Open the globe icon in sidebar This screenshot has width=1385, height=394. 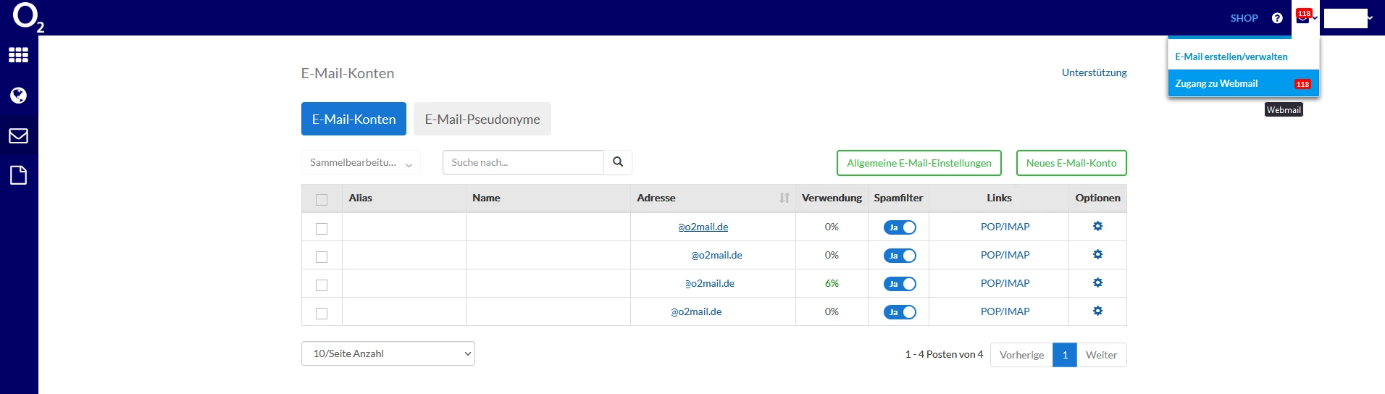tap(18, 96)
